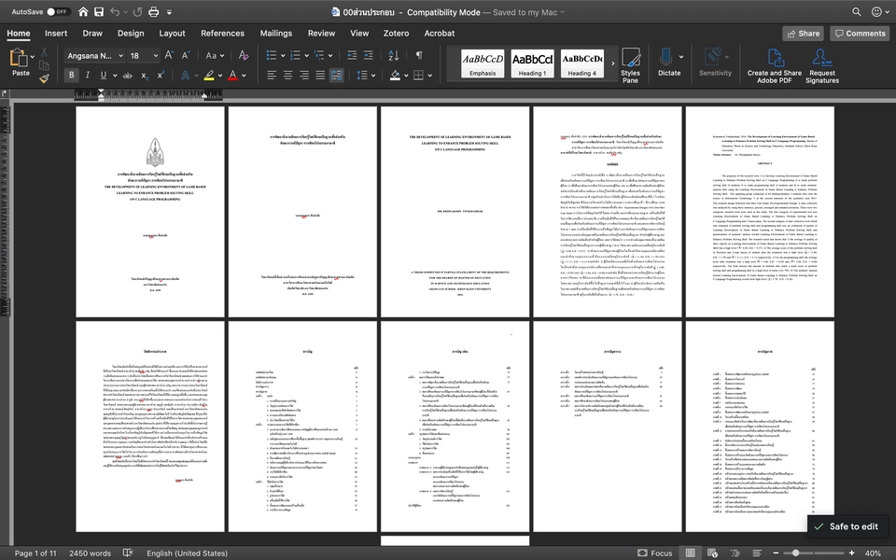Viewport: 896px width, 560px height.
Task: Toggle Subscript formatting
Action: (x=145, y=75)
